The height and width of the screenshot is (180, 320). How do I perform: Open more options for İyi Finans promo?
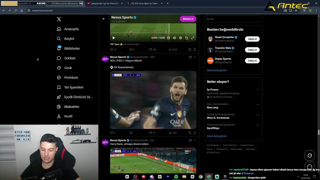pos(258,90)
